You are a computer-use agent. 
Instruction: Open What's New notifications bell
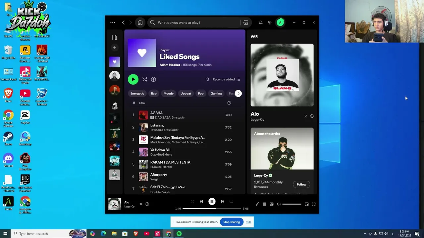tap(261, 22)
